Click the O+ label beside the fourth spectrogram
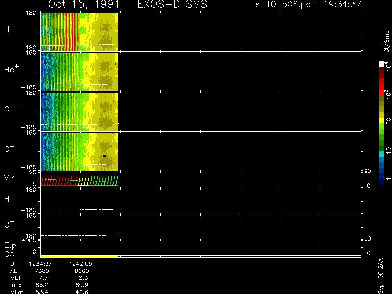This screenshot has height=294, width=392. (9, 148)
